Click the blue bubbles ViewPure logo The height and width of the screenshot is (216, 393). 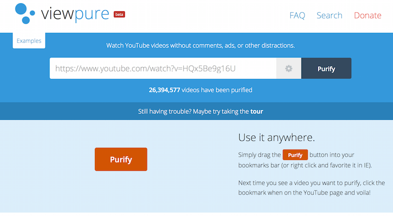25,14
